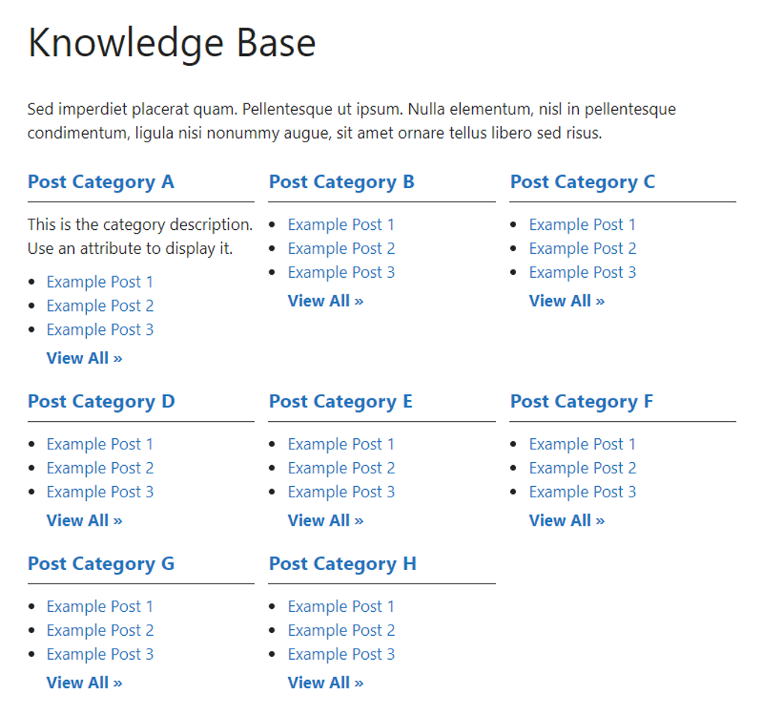The height and width of the screenshot is (716, 763).
Task: Open Post Category B heading link
Action: (342, 182)
